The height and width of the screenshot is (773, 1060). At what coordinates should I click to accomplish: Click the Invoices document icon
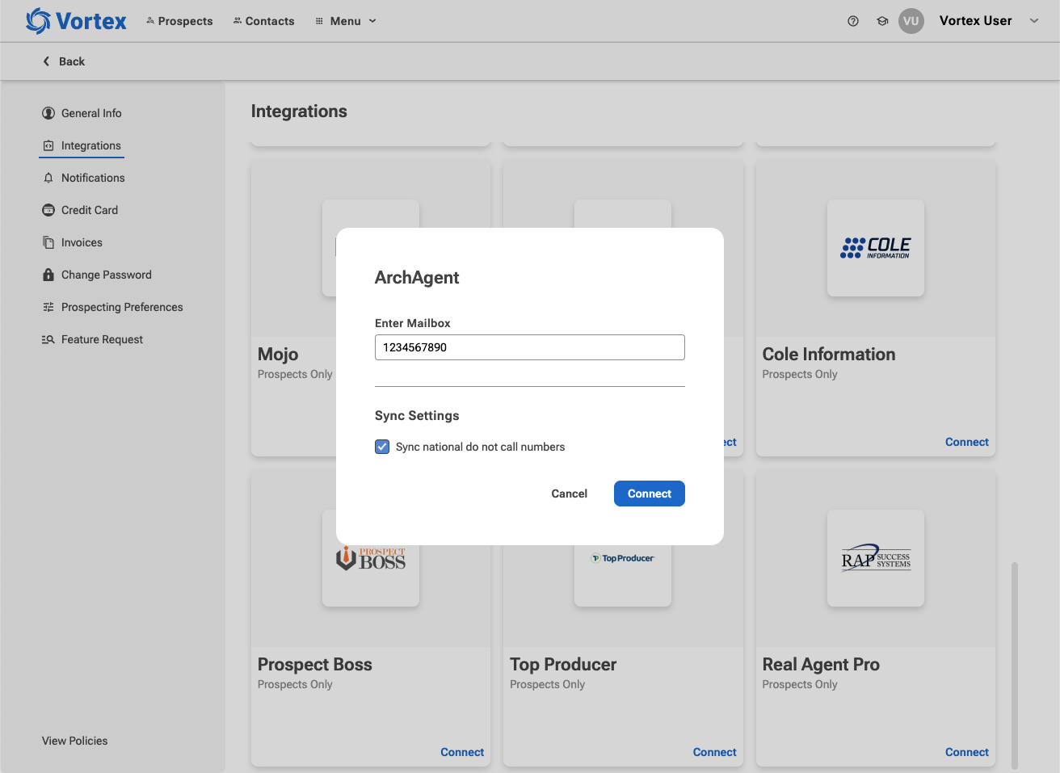click(x=48, y=242)
